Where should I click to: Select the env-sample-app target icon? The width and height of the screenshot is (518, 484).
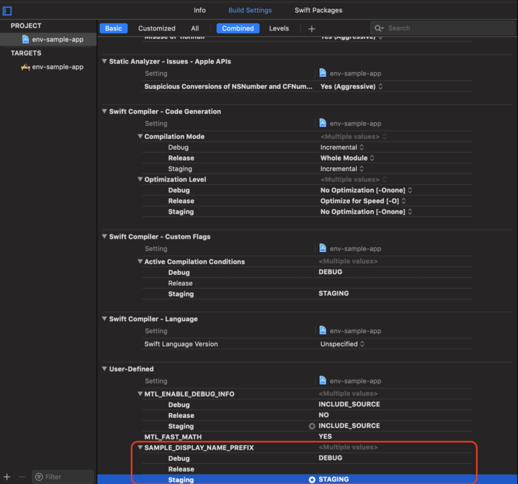pyautogui.click(x=26, y=67)
